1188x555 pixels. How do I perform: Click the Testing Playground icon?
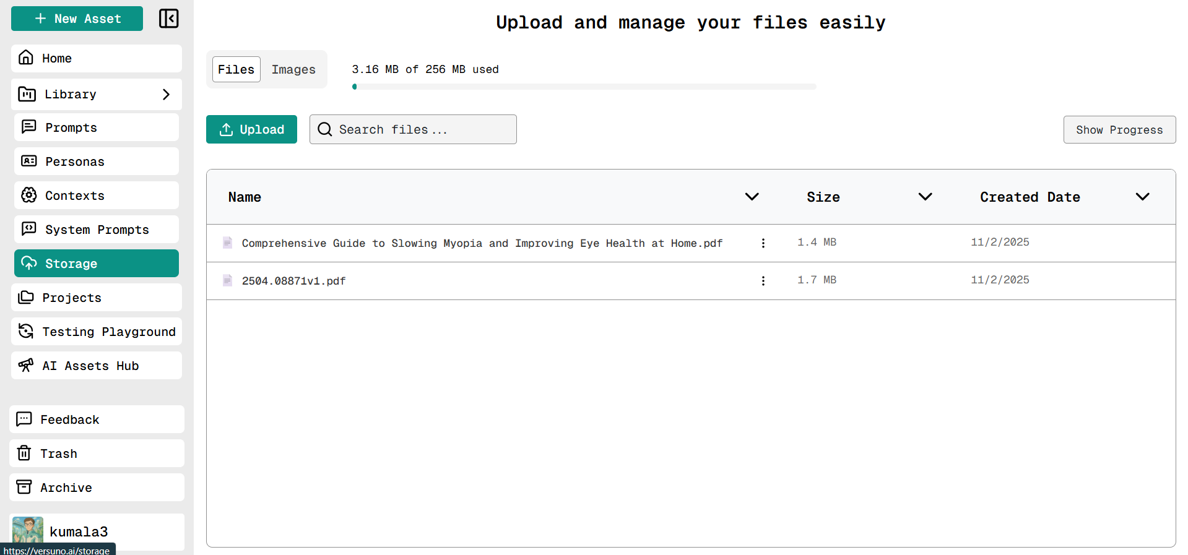click(26, 331)
